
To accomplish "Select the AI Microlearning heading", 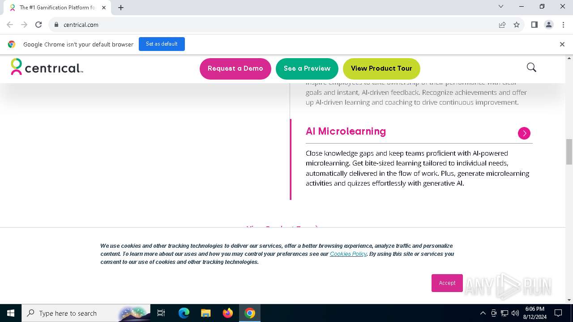I will click(346, 131).
